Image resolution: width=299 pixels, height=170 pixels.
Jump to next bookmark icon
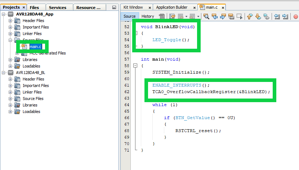pyautogui.click(x=258, y=16)
